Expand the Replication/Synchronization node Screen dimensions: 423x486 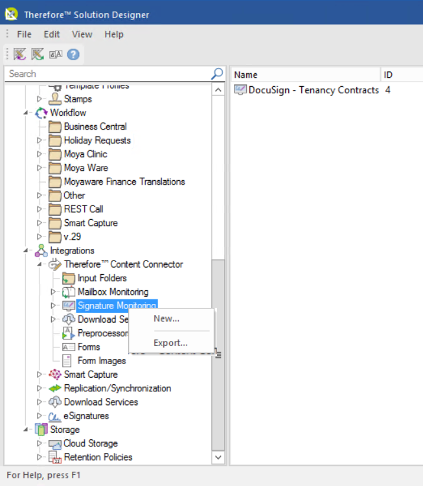coord(40,388)
